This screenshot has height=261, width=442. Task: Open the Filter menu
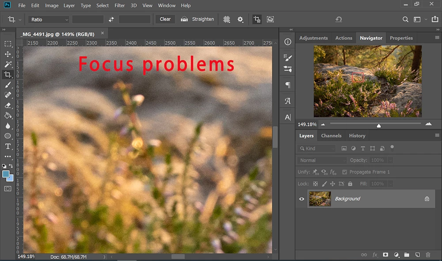[119, 5]
